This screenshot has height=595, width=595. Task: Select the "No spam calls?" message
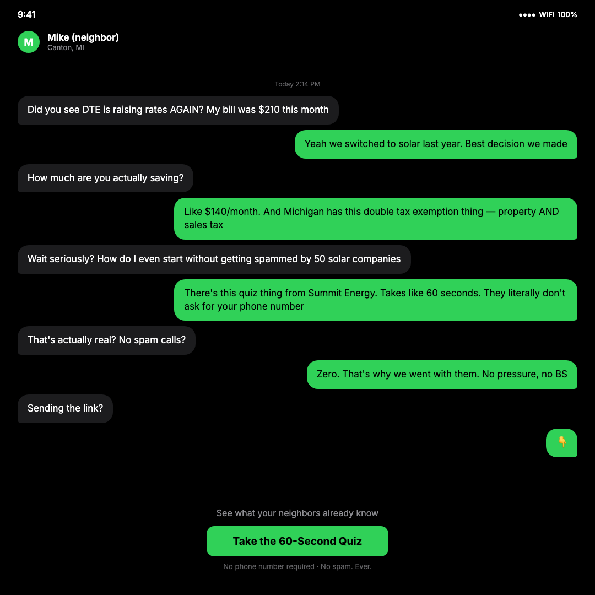[106, 340]
